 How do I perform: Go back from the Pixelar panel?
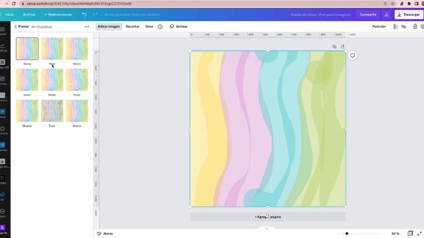pos(15,26)
